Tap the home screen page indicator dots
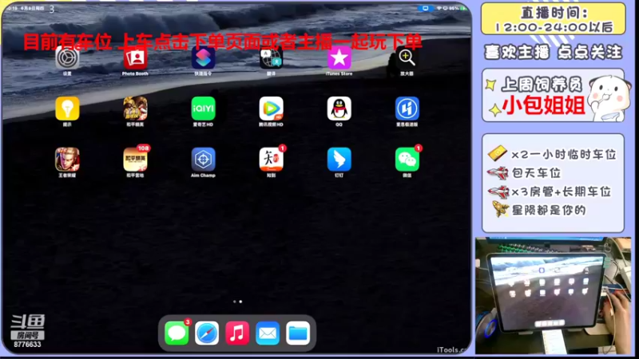Screen dimensions: 639x359 coord(237,302)
